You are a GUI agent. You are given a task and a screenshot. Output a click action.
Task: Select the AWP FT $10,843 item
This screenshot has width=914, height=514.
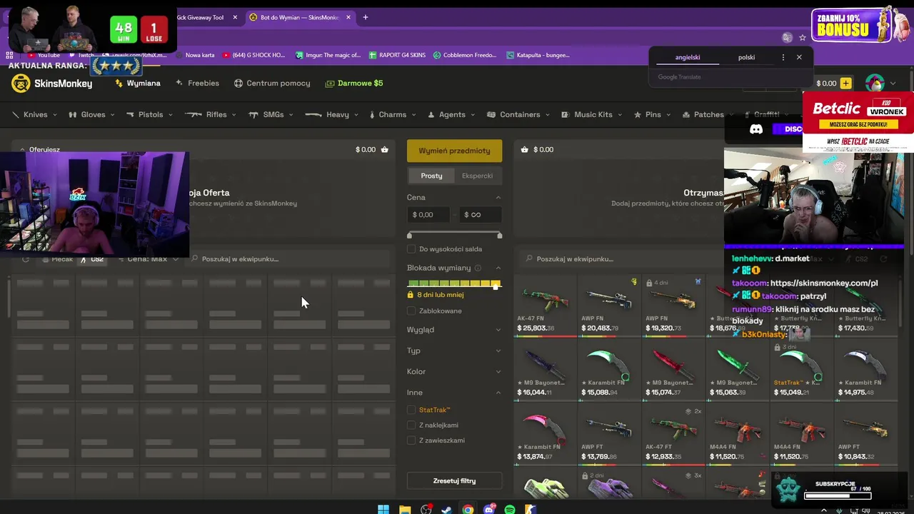pos(865,434)
